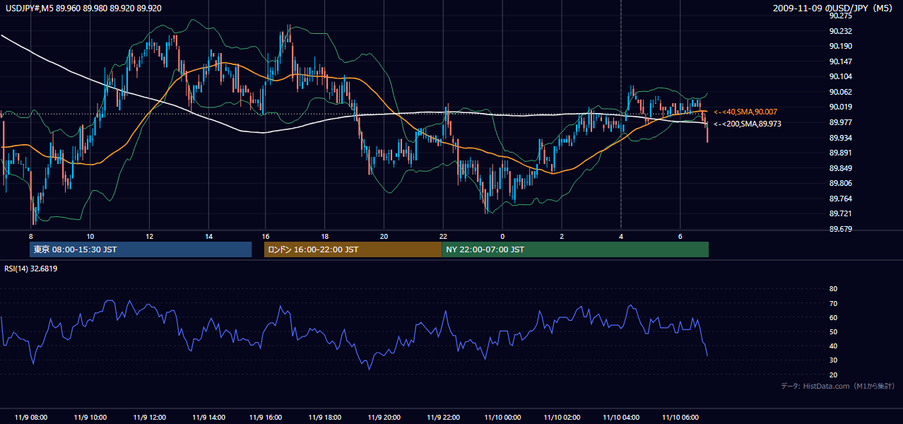Select the ロンドン 16:00-22:00 JST session bar

point(353,249)
